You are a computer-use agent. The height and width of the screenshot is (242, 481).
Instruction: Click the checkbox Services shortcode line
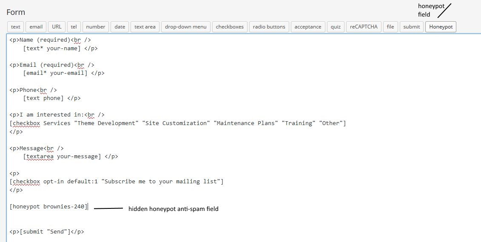click(x=178, y=123)
